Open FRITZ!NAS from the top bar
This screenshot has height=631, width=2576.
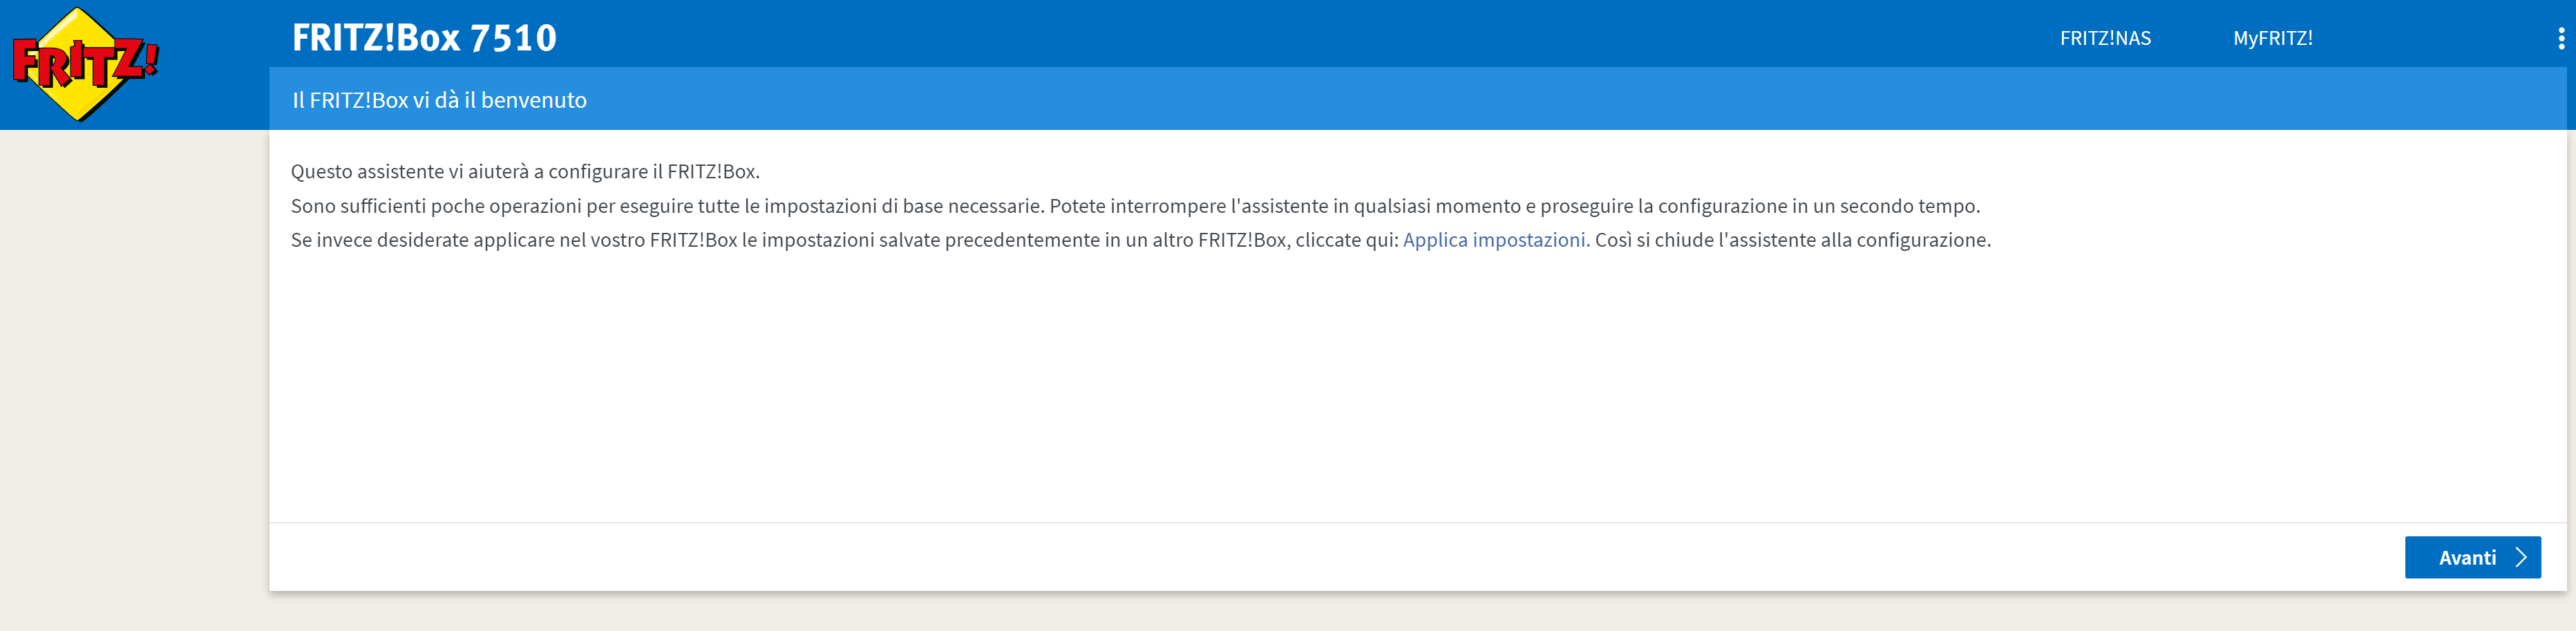tap(2105, 38)
